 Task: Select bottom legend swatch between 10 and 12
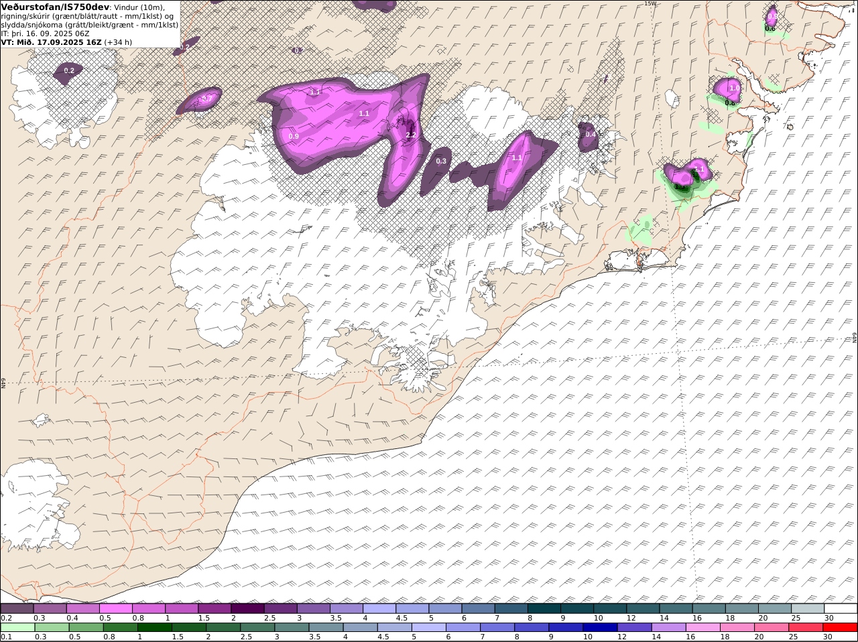point(599,628)
